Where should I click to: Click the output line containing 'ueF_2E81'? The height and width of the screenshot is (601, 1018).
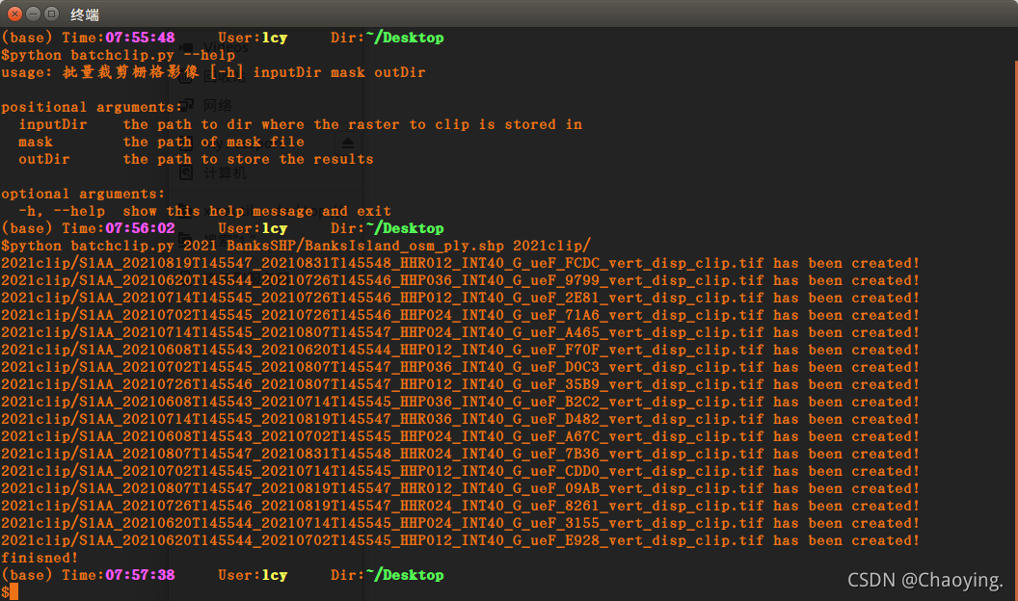point(460,298)
